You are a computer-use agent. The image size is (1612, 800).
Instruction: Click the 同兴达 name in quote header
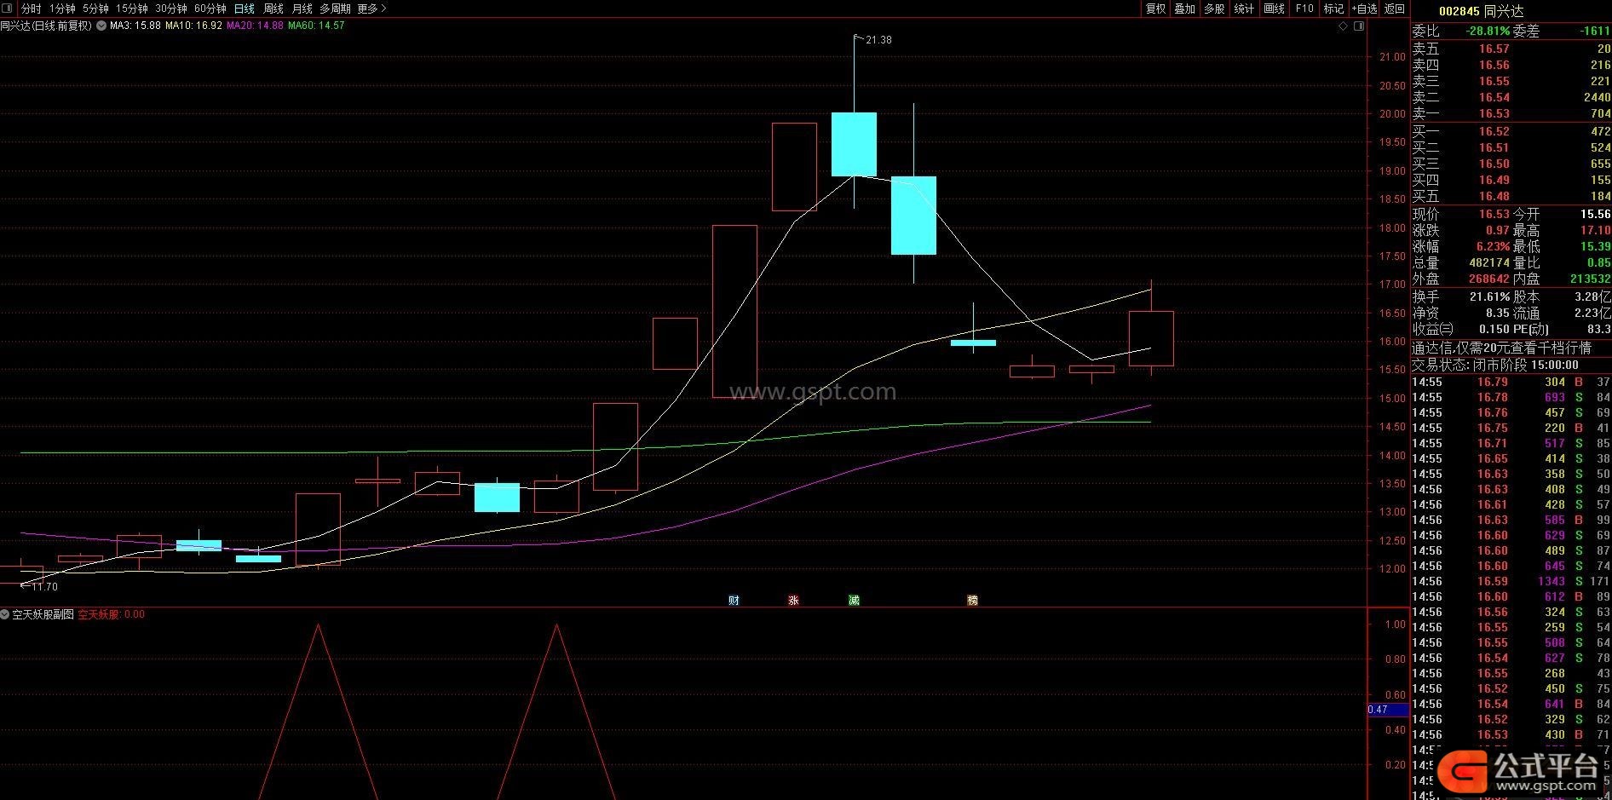[x=1504, y=11]
